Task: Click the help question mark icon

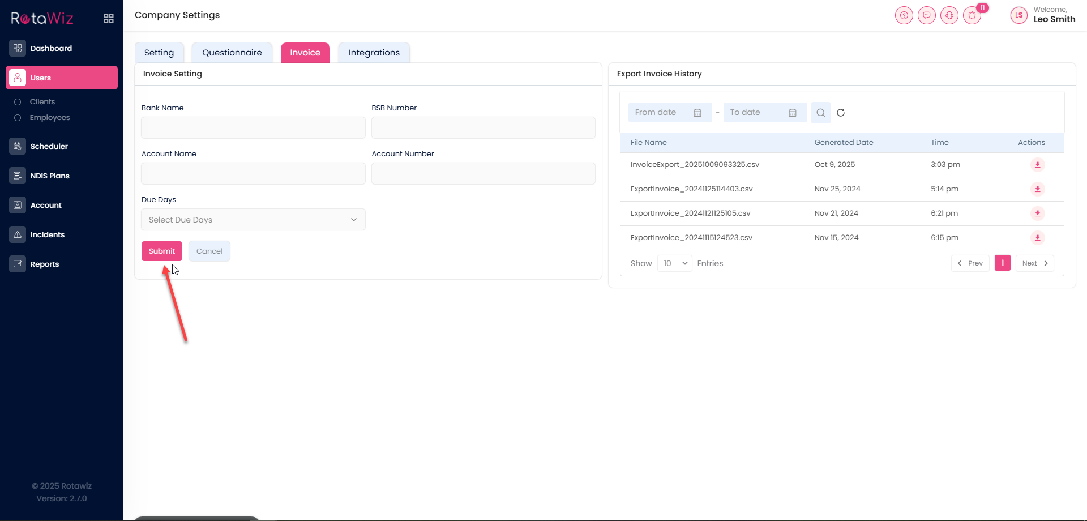Action: point(904,15)
